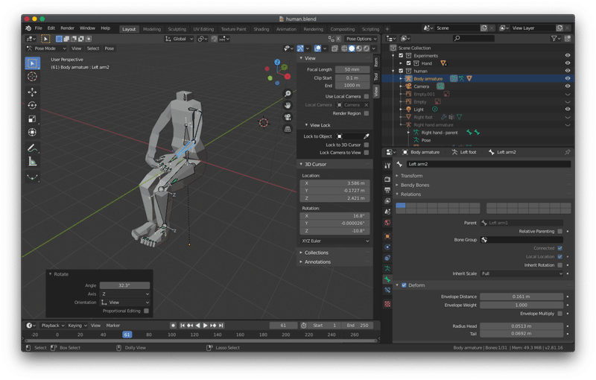Open the Pose Options popover
596x380 pixels.
361,39
